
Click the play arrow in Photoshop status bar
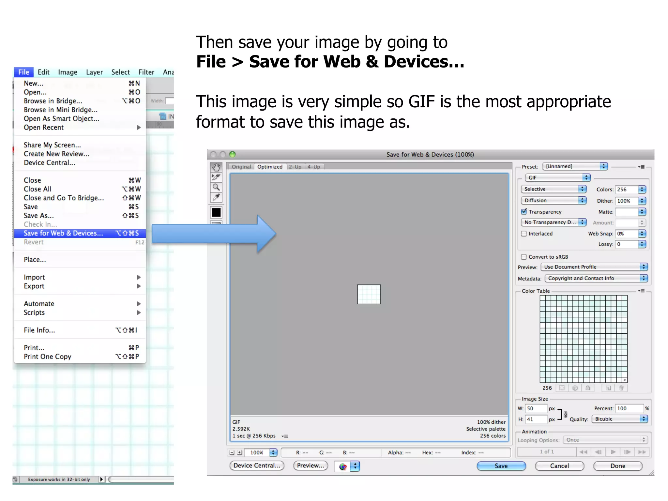[101, 479]
